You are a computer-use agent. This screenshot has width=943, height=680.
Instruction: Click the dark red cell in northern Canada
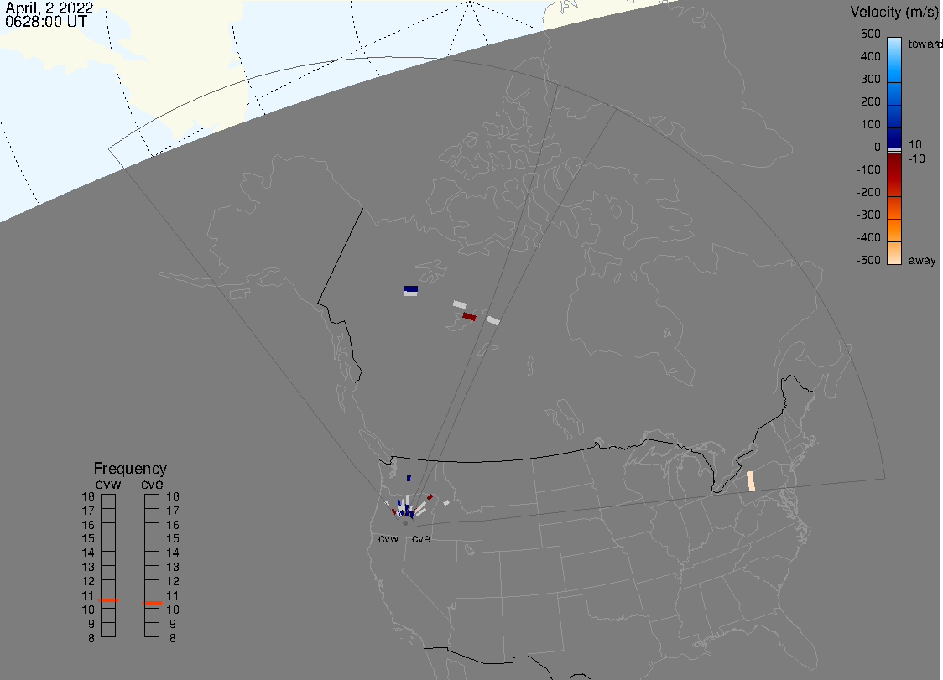(x=469, y=316)
